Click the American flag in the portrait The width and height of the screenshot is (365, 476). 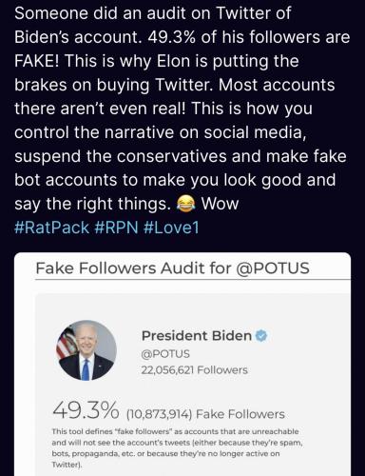point(65,344)
